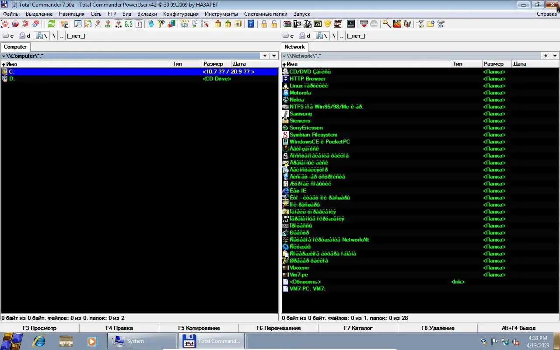Click the red downward tray icon
The width and height of the screenshot is (560, 350).
point(364,24)
